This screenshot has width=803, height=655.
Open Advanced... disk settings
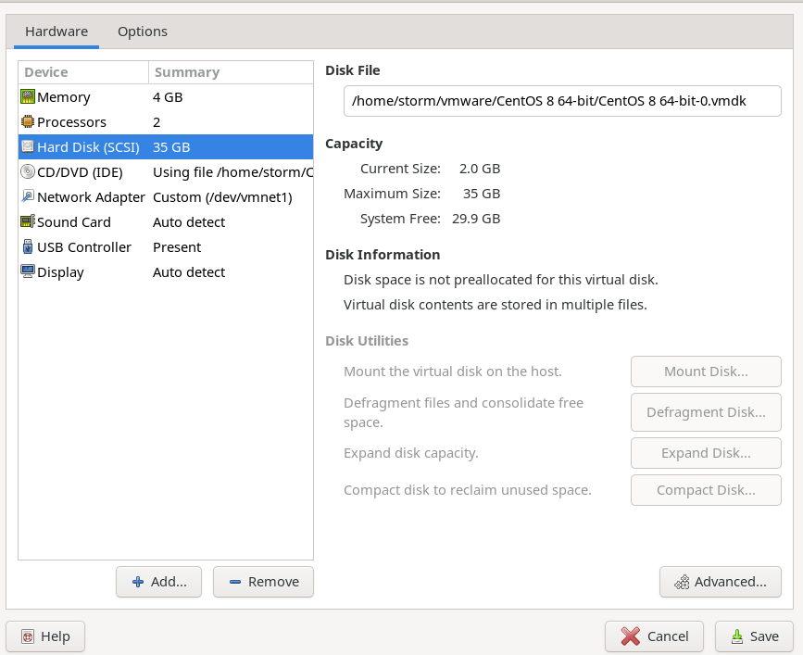pyautogui.click(x=720, y=582)
